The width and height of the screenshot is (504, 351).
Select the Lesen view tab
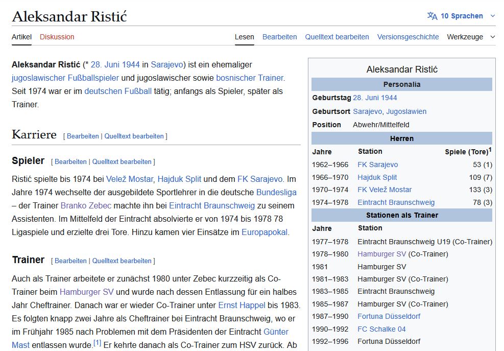pyautogui.click(x=244, y=37)
